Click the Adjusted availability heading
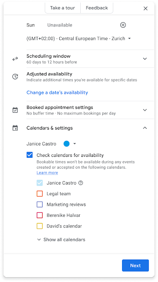This screenshot has width=158, height=282. [x=50, y=74]
